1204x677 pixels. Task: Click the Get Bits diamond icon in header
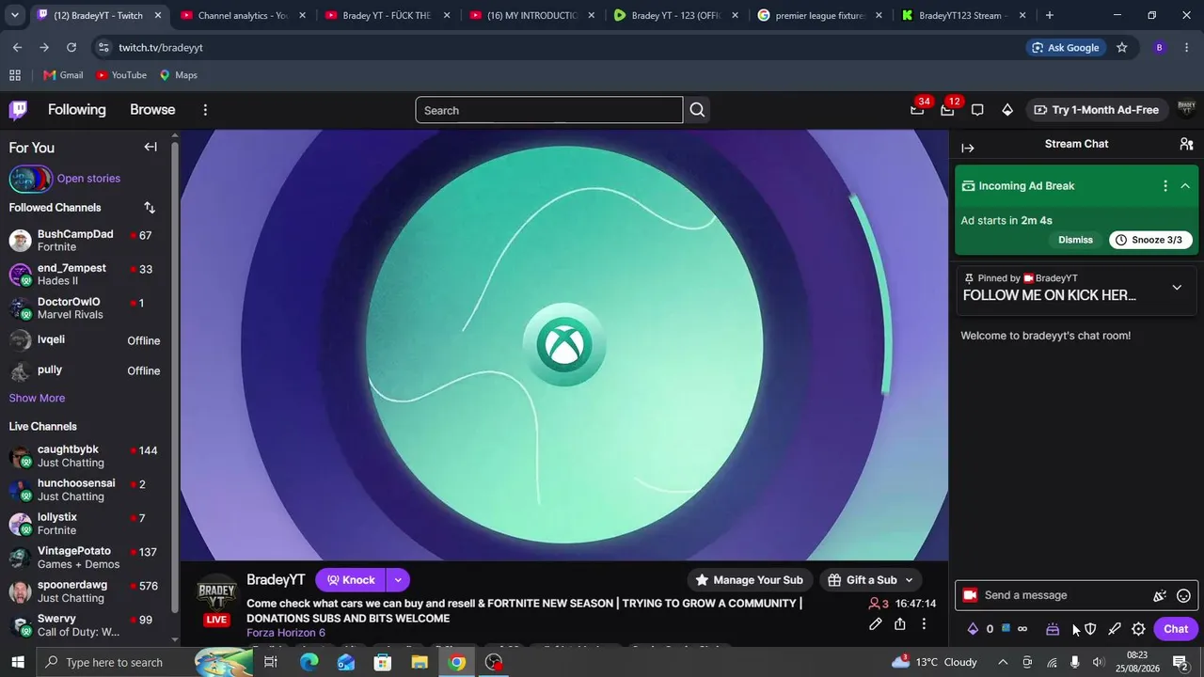pyautogui.click(x=1007, y=110)
